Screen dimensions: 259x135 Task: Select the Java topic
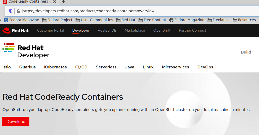pyautogui.click(x=130, y=67)
